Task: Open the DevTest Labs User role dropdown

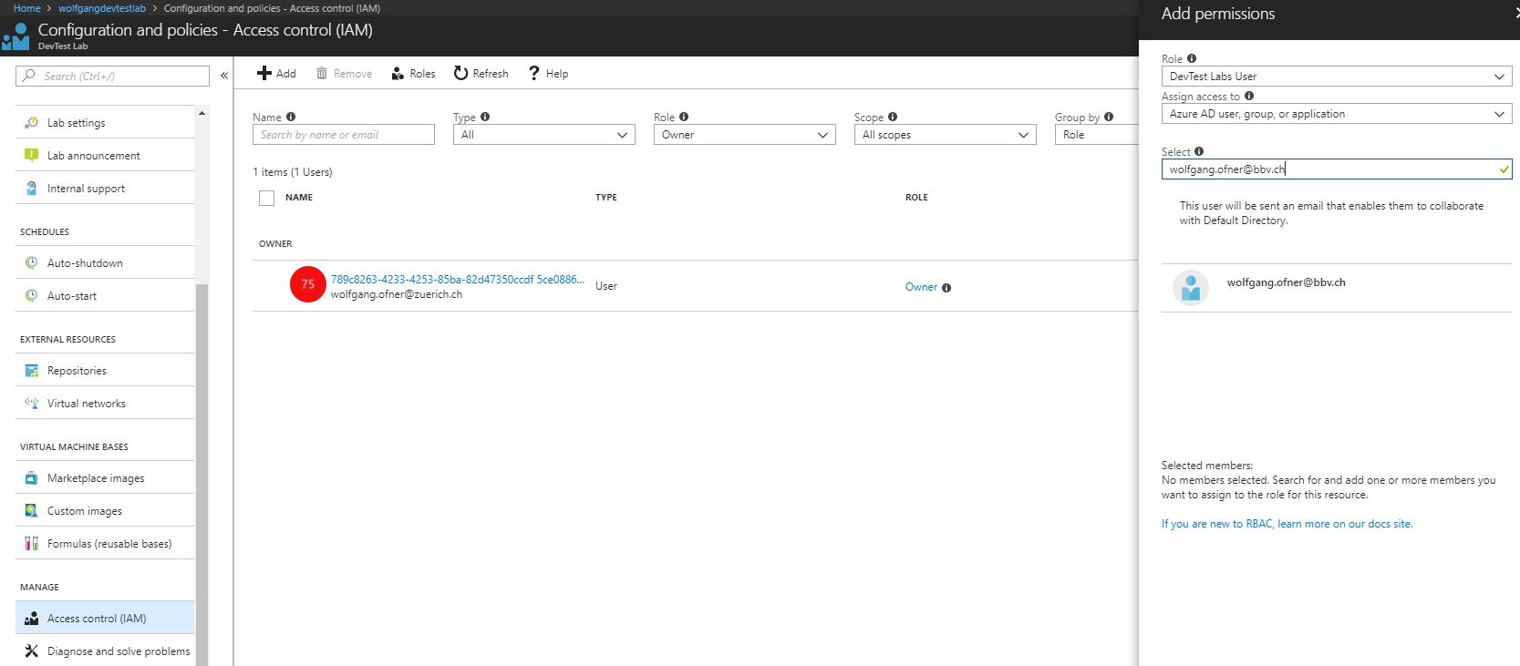Action: tap(1337, 77)
